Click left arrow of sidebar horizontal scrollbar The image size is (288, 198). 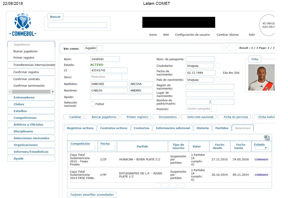tap(10, 92)
